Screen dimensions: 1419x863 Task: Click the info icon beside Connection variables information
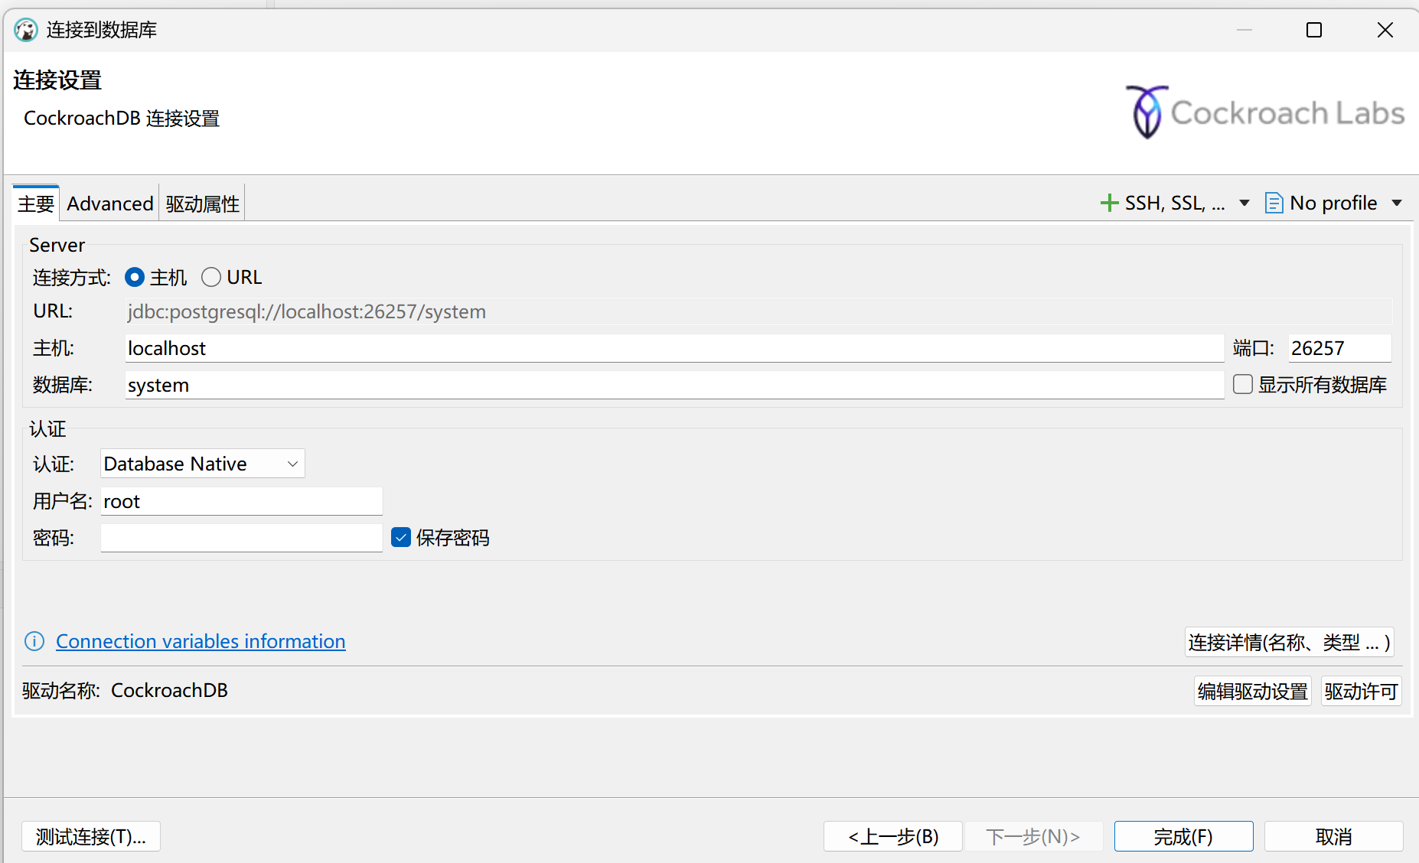pos(34,641)
